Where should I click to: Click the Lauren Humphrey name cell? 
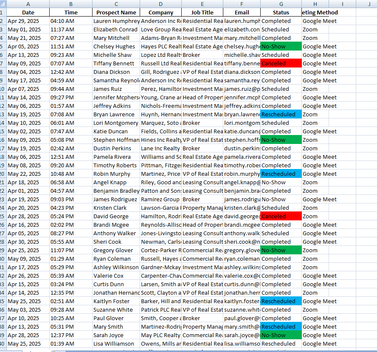click(x=116, y=21)
